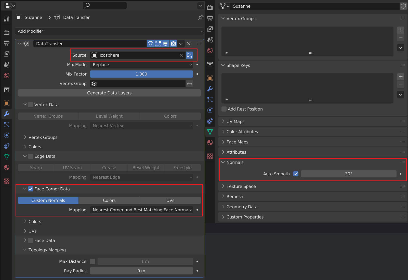Open editor type menu at top left
408x280 pixels.
tap(10, 5)
